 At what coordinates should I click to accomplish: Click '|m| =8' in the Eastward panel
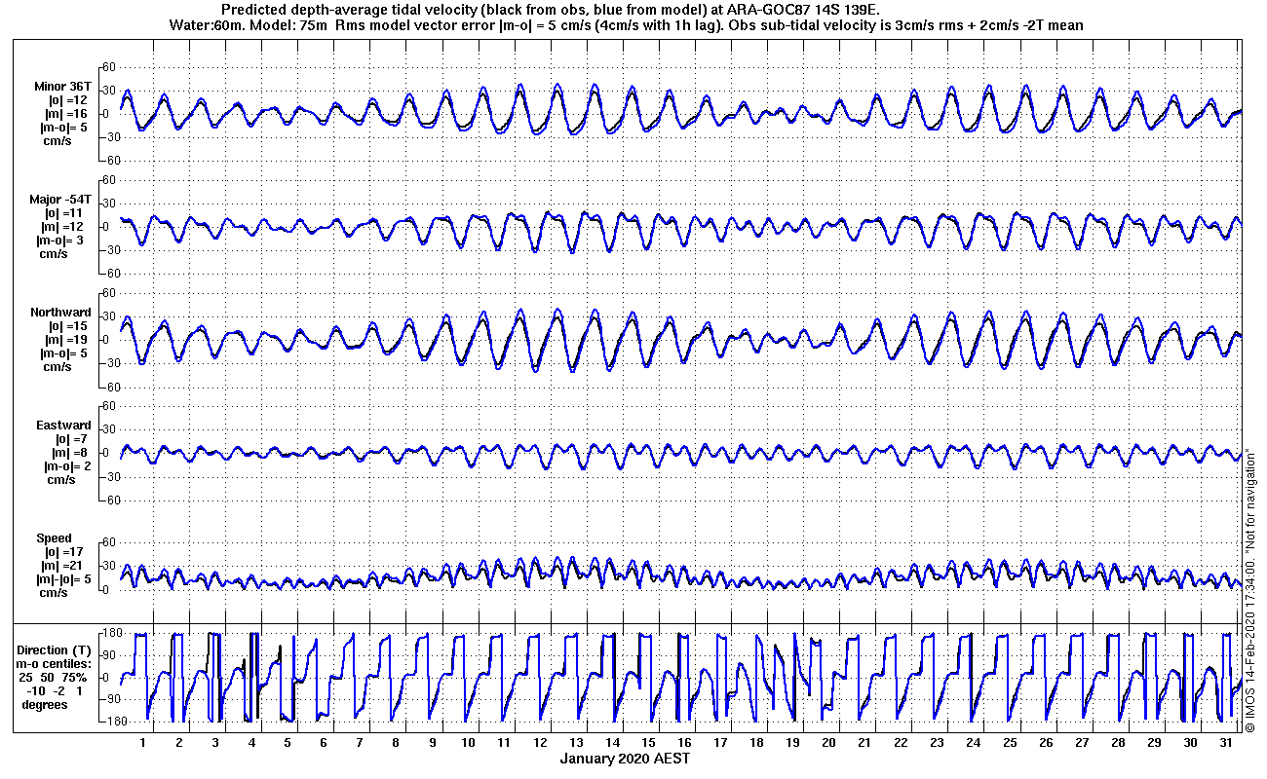(71, 452)
